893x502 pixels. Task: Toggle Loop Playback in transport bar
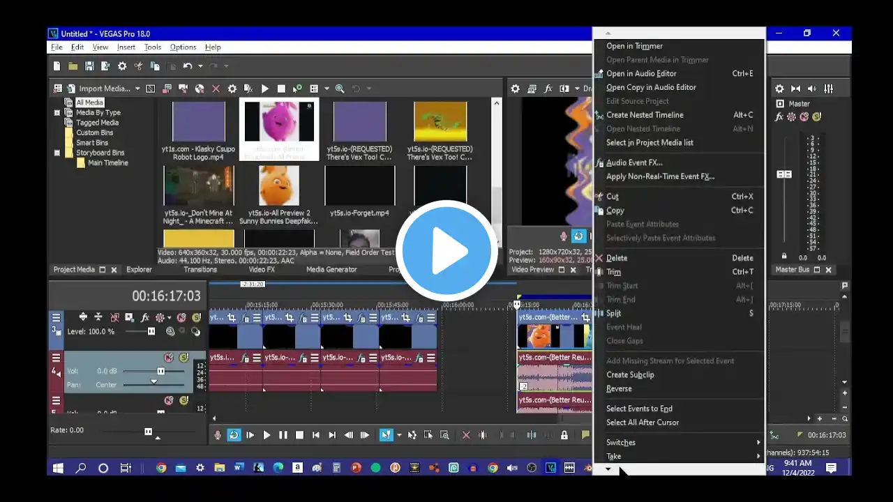coord(234,435)
